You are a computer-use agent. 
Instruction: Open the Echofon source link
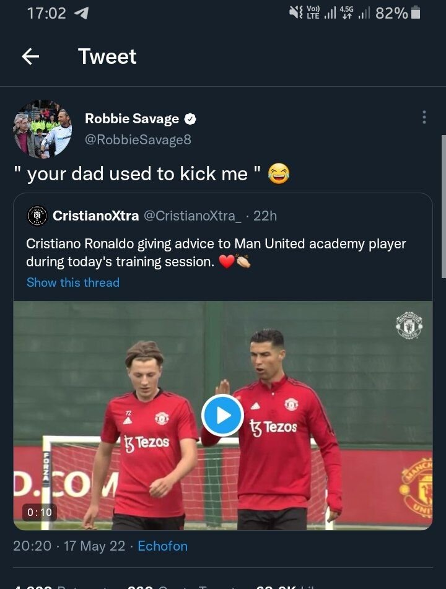(x=162, y=546)
